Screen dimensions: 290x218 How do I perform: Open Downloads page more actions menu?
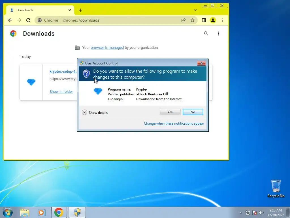[x=219, y=33]
